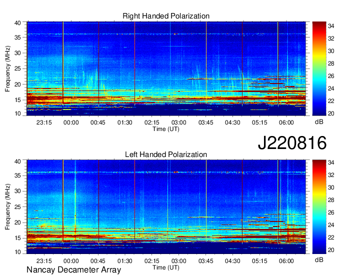Click the Left Handed plot's color scale bar

(319, 206)
